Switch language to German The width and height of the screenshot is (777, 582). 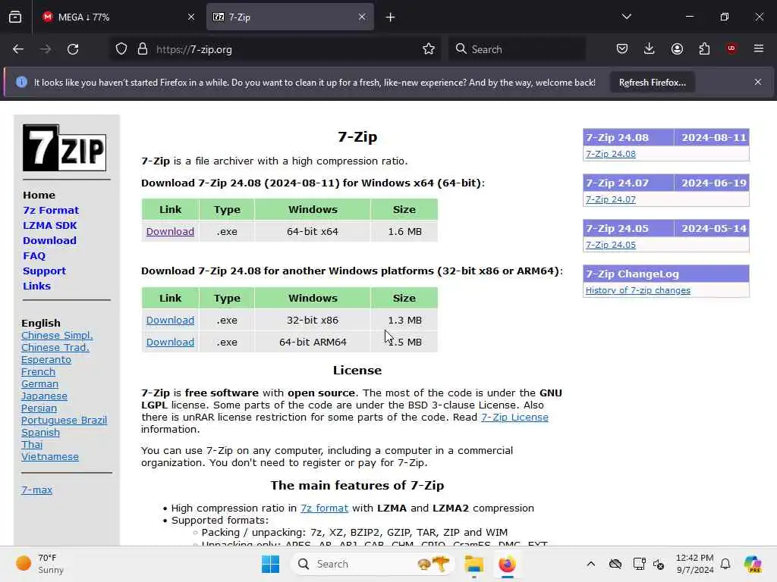(x=39, y=384)
